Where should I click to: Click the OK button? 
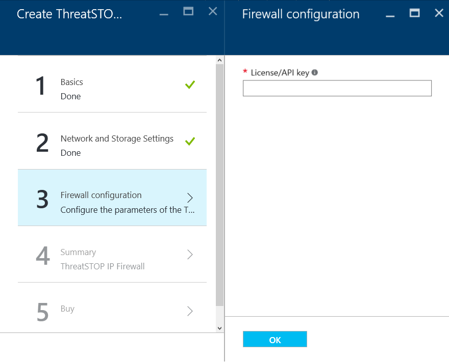275,339
